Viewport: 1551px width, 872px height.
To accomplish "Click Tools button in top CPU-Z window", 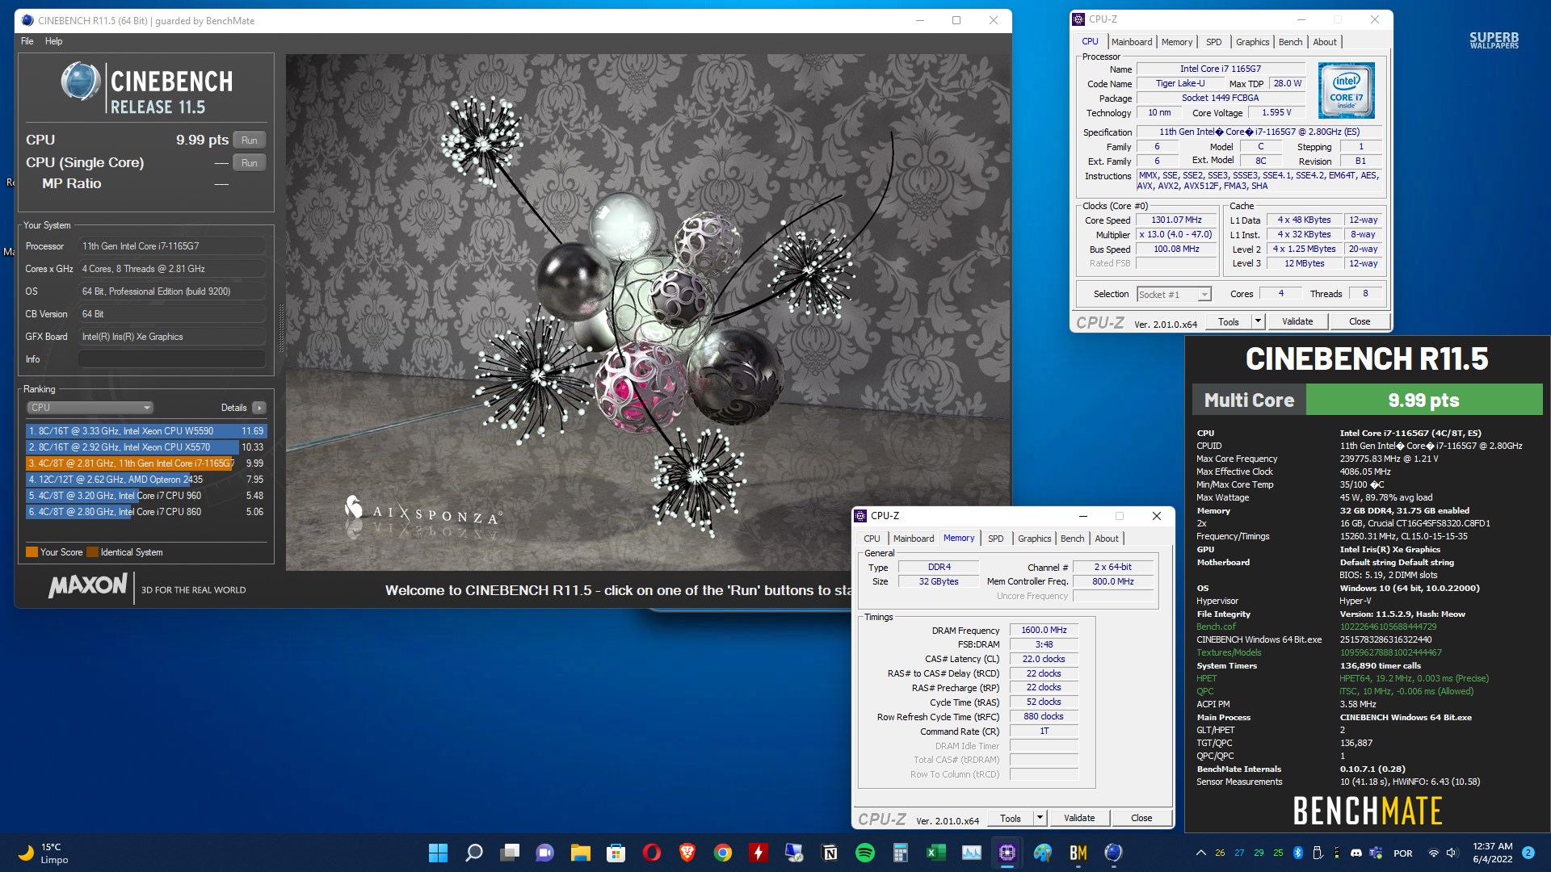I will 1229,321.
